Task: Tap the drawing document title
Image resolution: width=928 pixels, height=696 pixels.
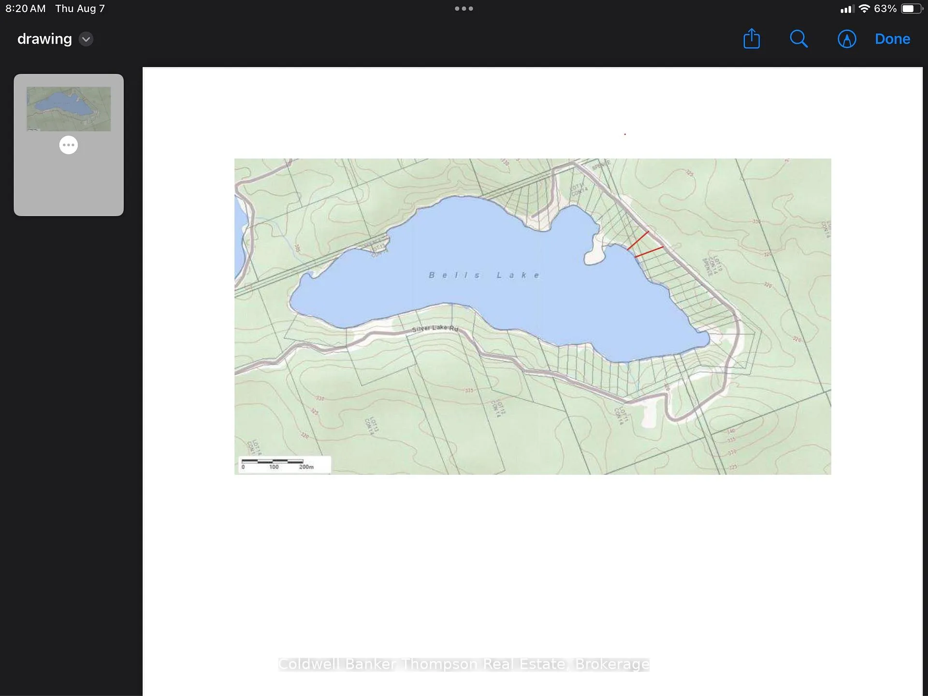Action: (44, 39)
